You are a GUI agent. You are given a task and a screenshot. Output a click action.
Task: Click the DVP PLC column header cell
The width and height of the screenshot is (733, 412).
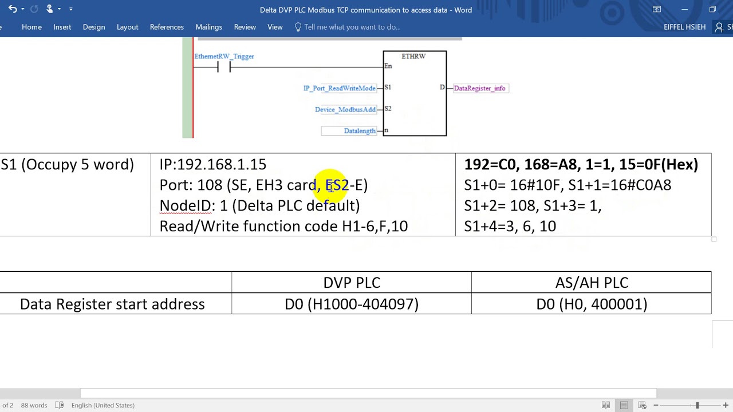(352, 282)
